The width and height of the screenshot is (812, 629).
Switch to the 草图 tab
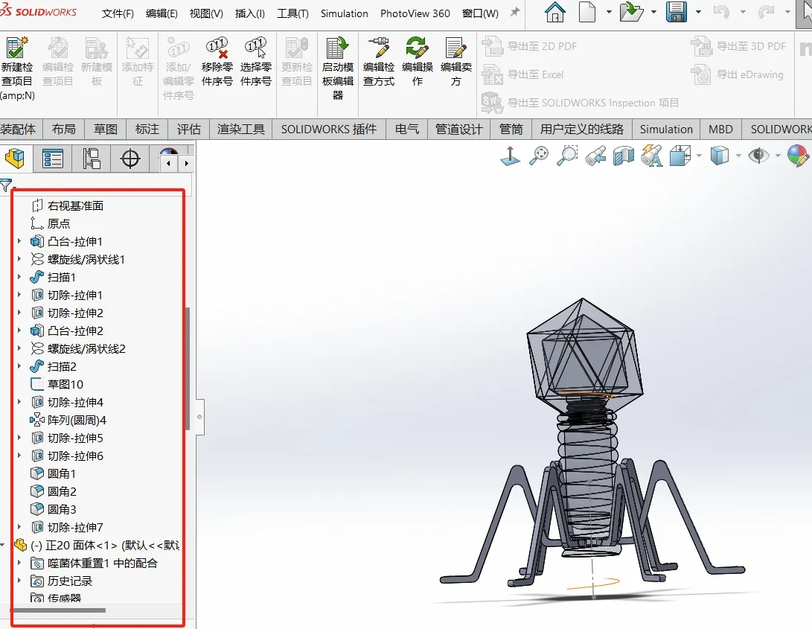(106, 129)
